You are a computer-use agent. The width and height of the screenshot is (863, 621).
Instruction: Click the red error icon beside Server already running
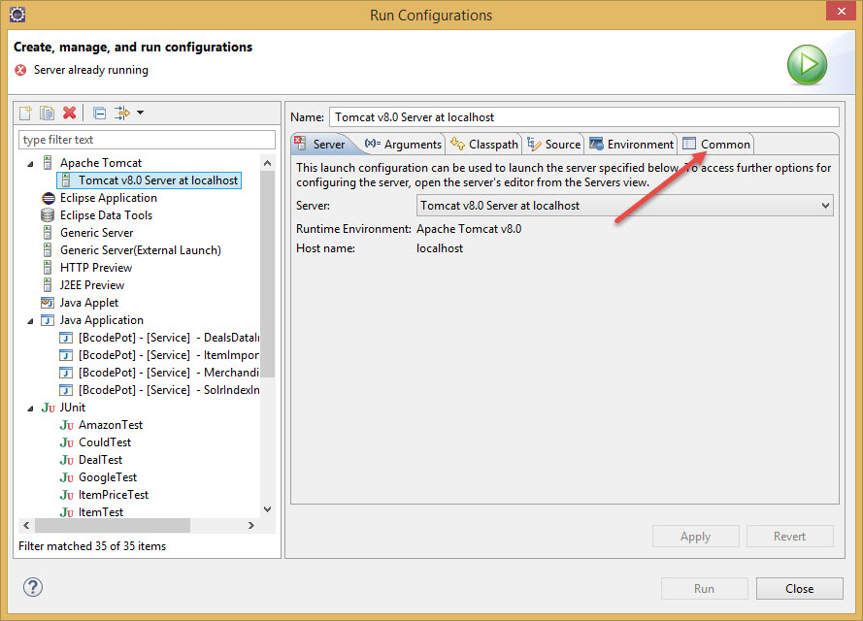click(20, 70)
